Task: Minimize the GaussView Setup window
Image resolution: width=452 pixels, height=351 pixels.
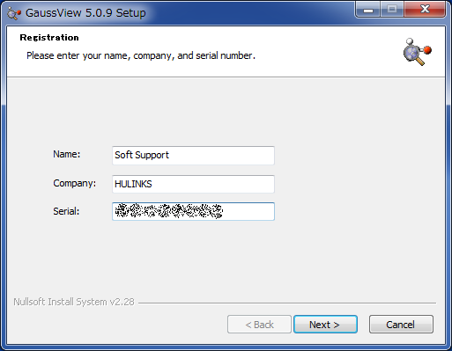Action: pos(368,10)
